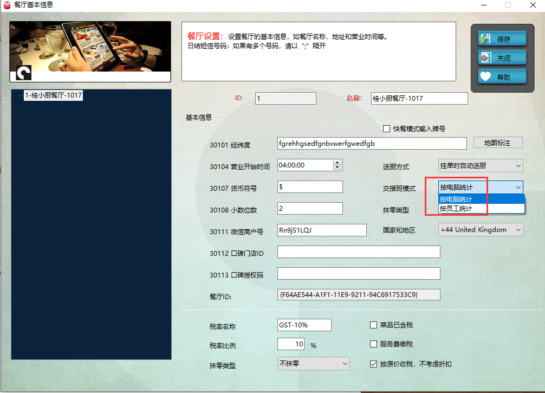Uncheck 按原价收税，不考虑折扣 checkbox
This screenshot has height=393, width=545.
coord(374,364)
